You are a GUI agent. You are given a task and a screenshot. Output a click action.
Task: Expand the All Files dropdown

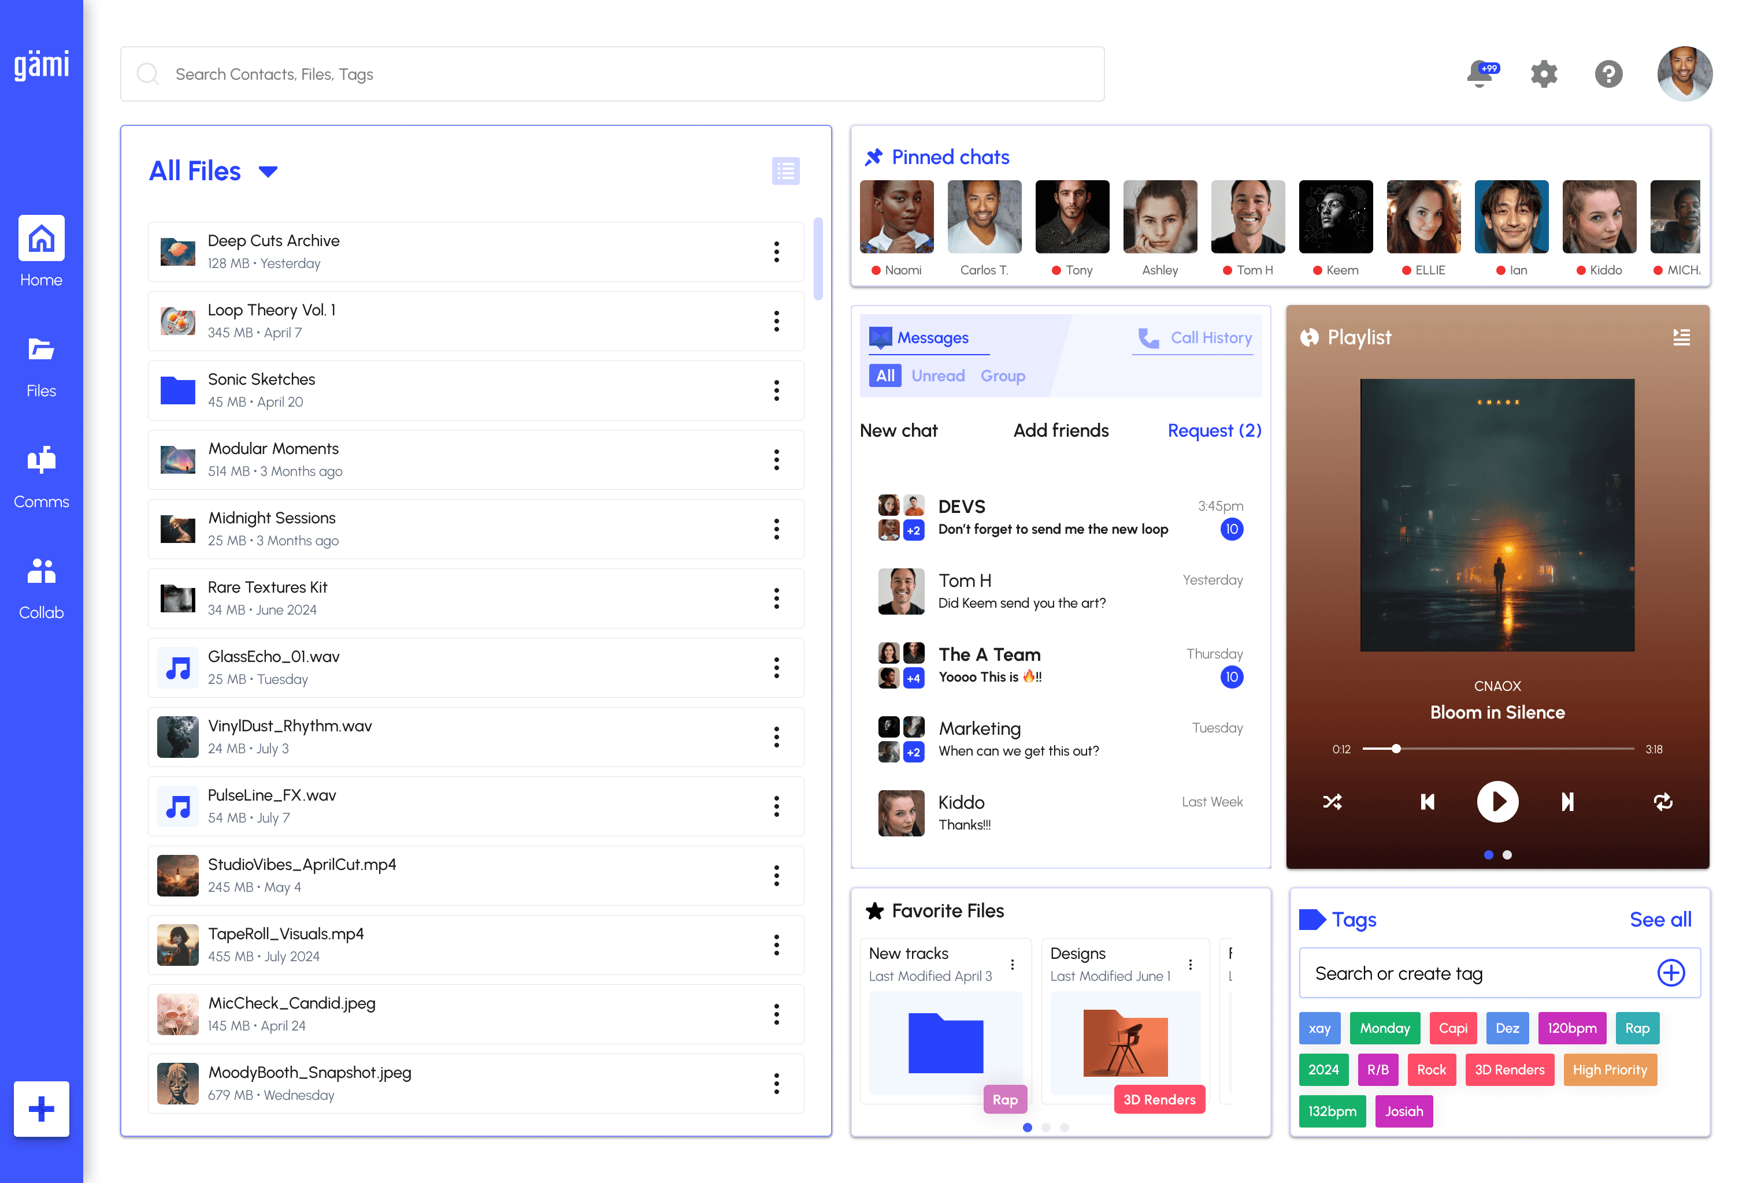point(268,172)
